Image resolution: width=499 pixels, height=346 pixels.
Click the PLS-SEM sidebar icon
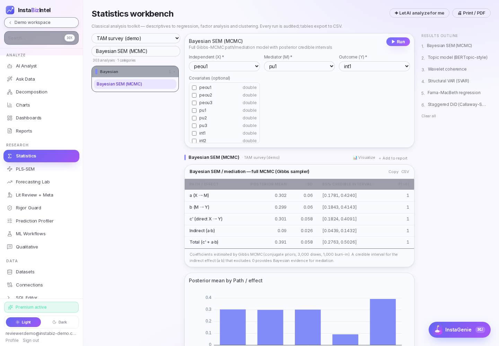pyautogui.click(x=10, y=169)
